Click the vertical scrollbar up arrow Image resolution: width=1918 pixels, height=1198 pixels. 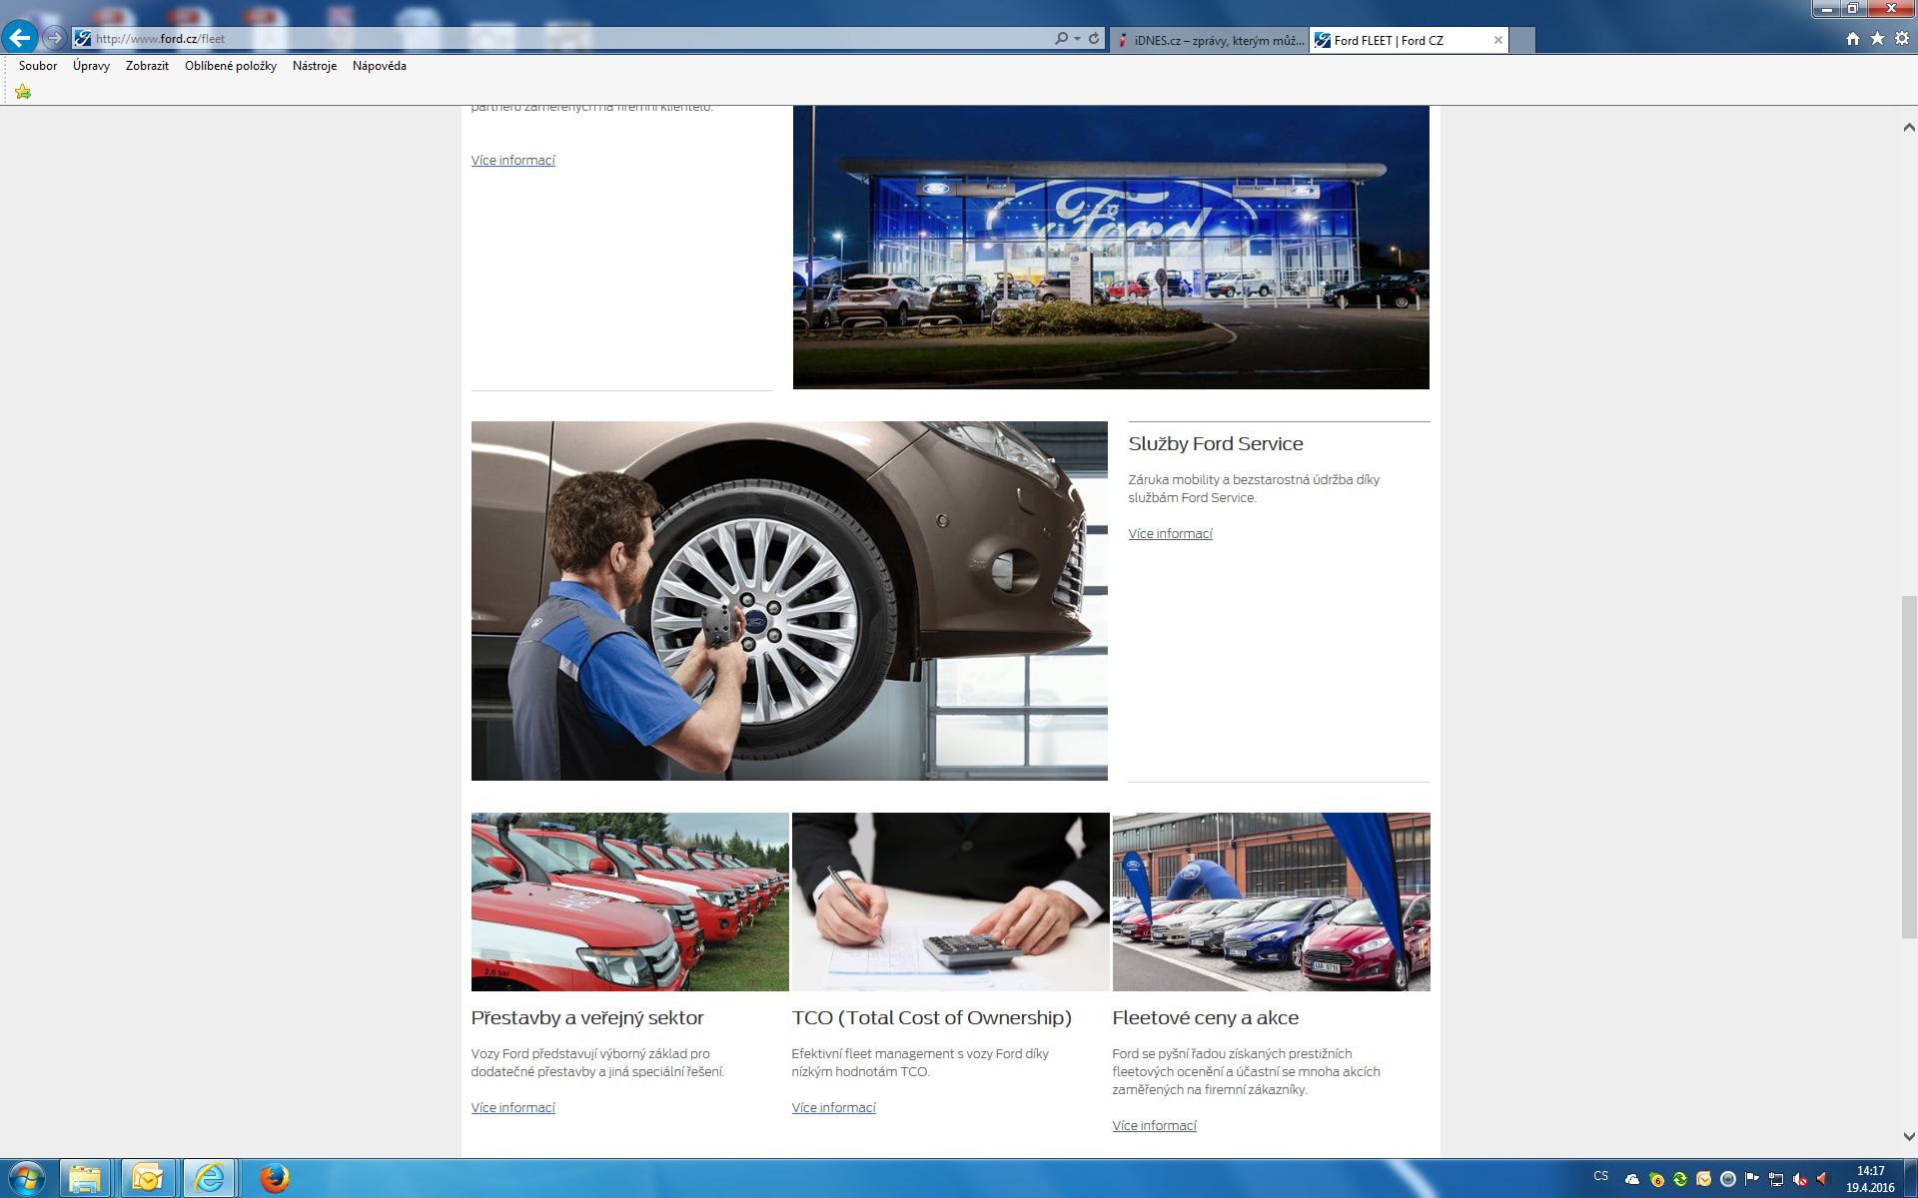(1909, 128)
